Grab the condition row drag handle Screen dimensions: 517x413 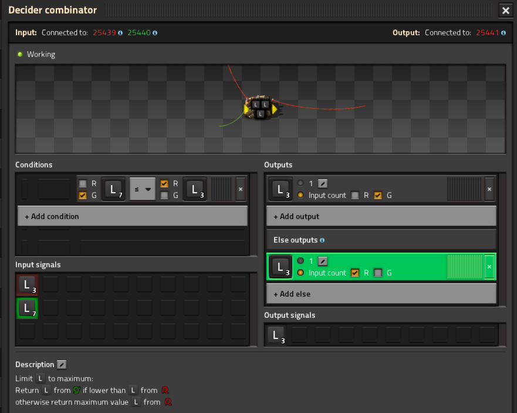(x=221, y=189)
